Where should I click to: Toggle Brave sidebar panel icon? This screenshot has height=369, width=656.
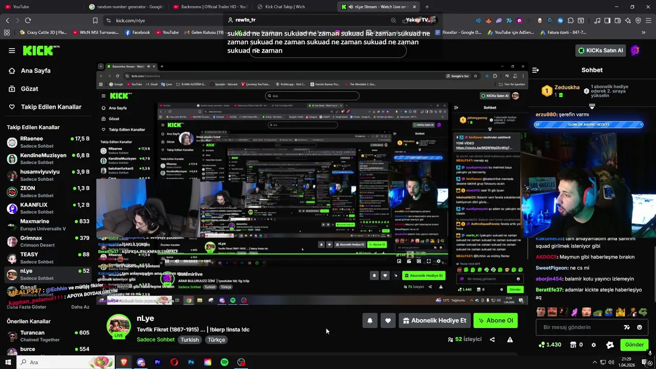point(607,20)
